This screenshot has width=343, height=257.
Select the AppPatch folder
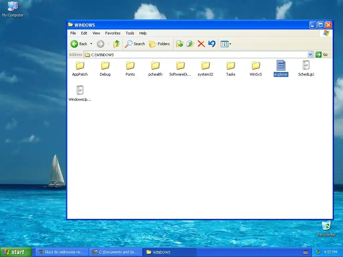(x=80, y=69)
